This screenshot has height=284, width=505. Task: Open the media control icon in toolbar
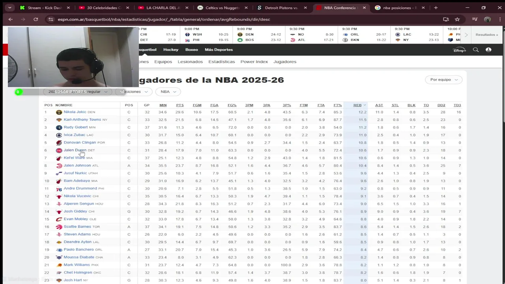point(475,19)
